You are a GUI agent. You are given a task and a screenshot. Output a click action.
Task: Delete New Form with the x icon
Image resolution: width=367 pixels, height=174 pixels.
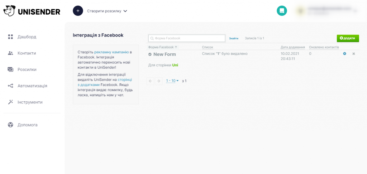[x=354, y=54]
